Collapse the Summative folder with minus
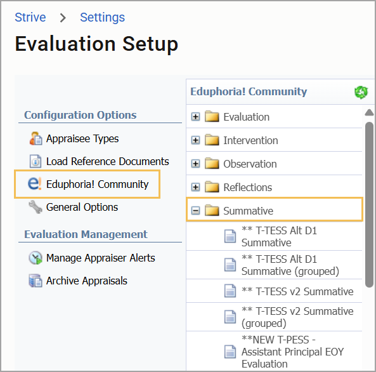Viewport: 376px width, 372px height. [x=195, y=211]
